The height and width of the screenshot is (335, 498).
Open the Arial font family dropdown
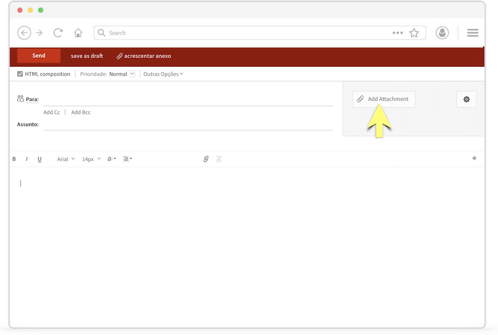(x=66, y=159)
